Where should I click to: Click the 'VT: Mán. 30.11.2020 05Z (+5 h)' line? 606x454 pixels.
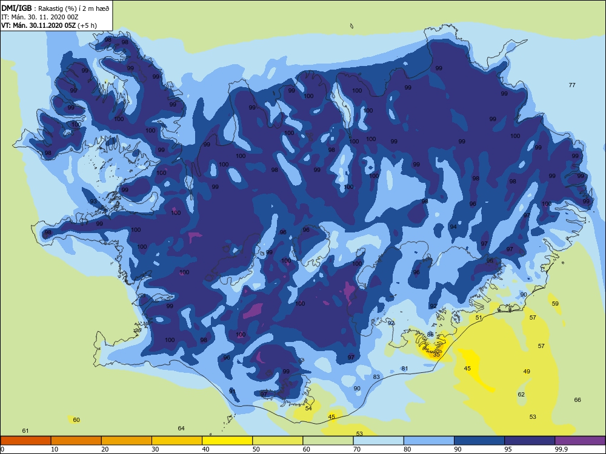(x=49, y=25)
